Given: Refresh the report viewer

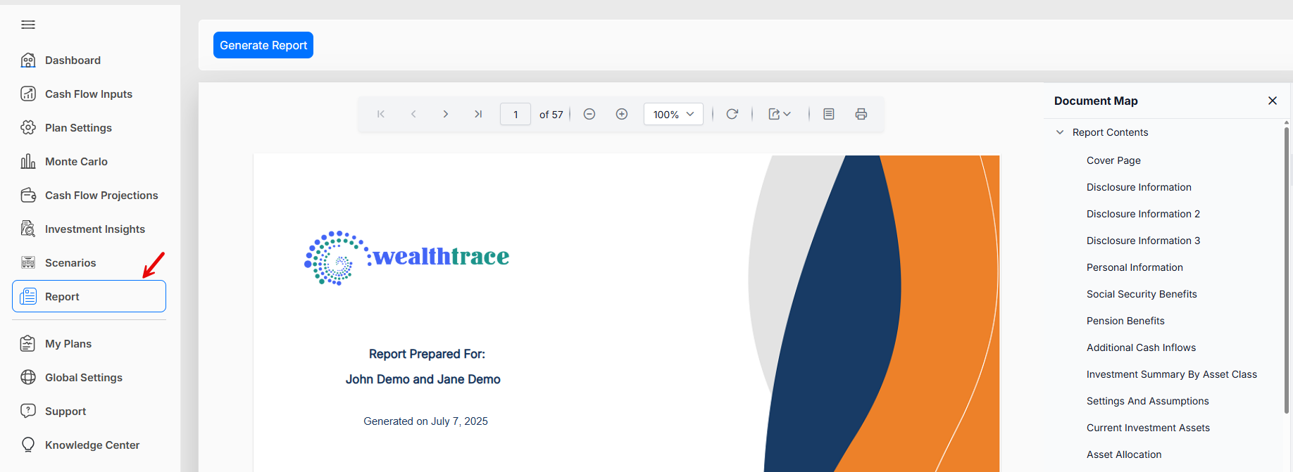Looking at the screenshot, I should tap(732, 114).
